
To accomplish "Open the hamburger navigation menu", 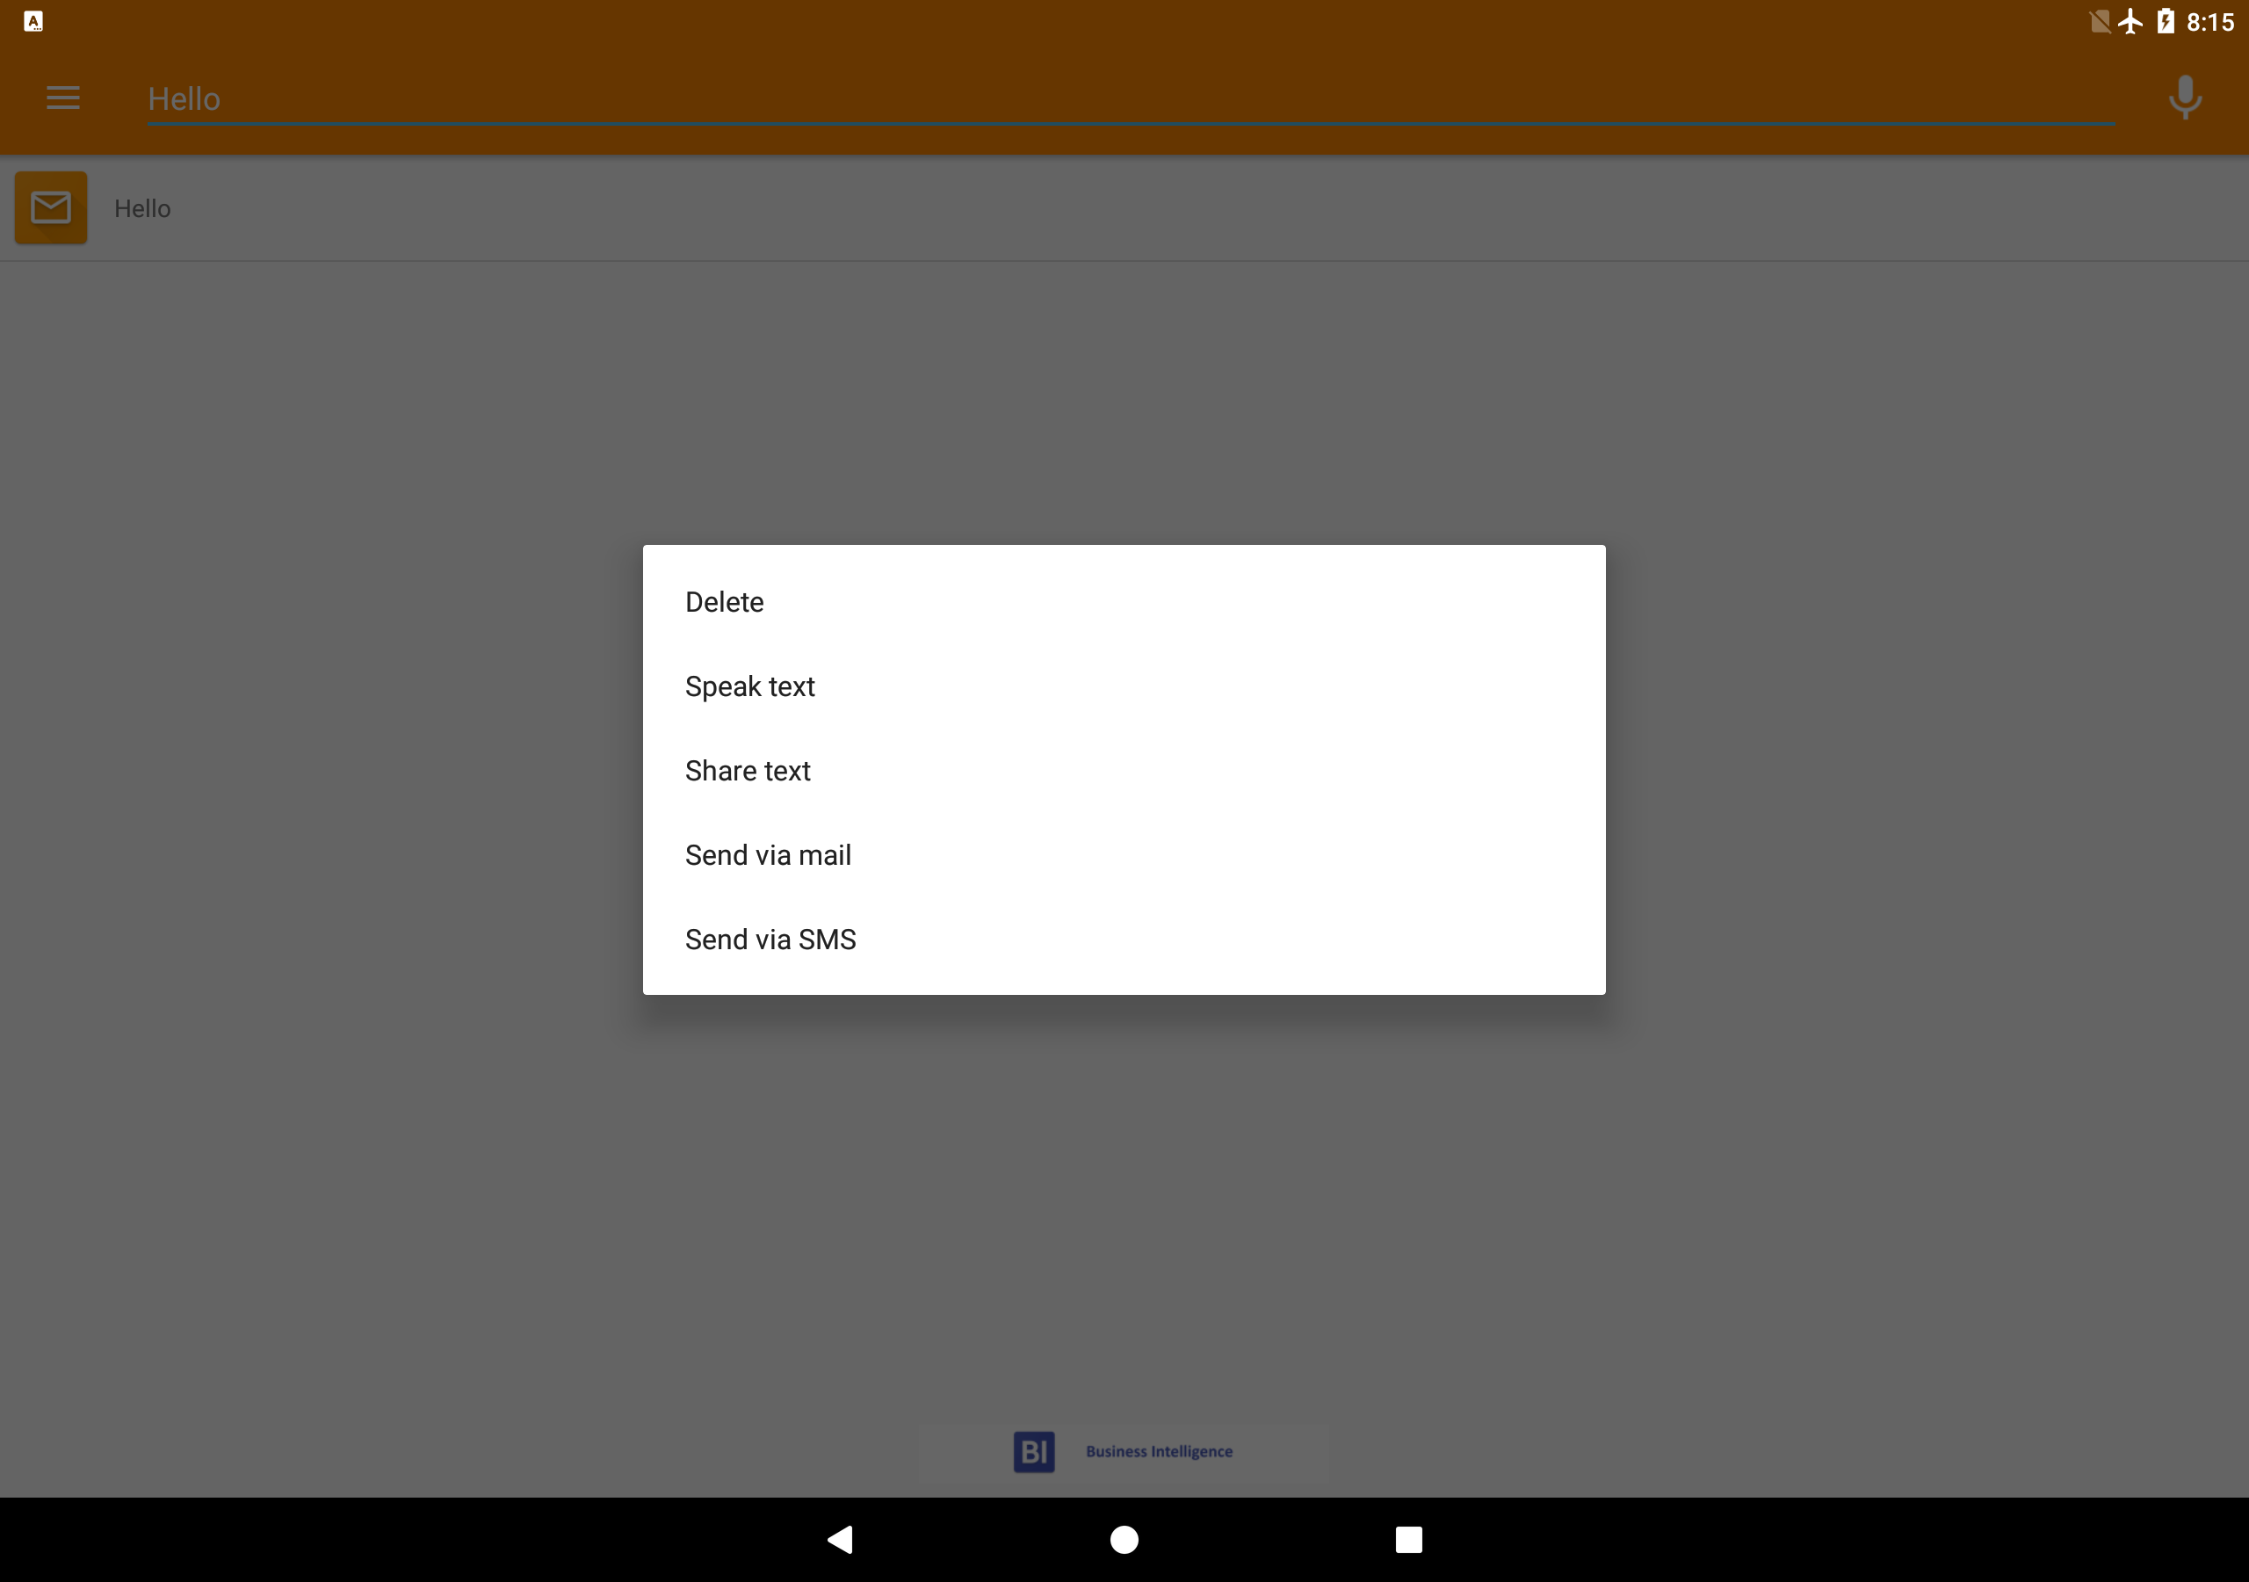I will coord(62,98).
